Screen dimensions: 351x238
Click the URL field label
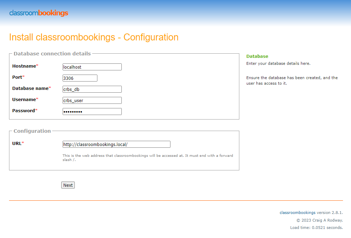coord(17,144)
